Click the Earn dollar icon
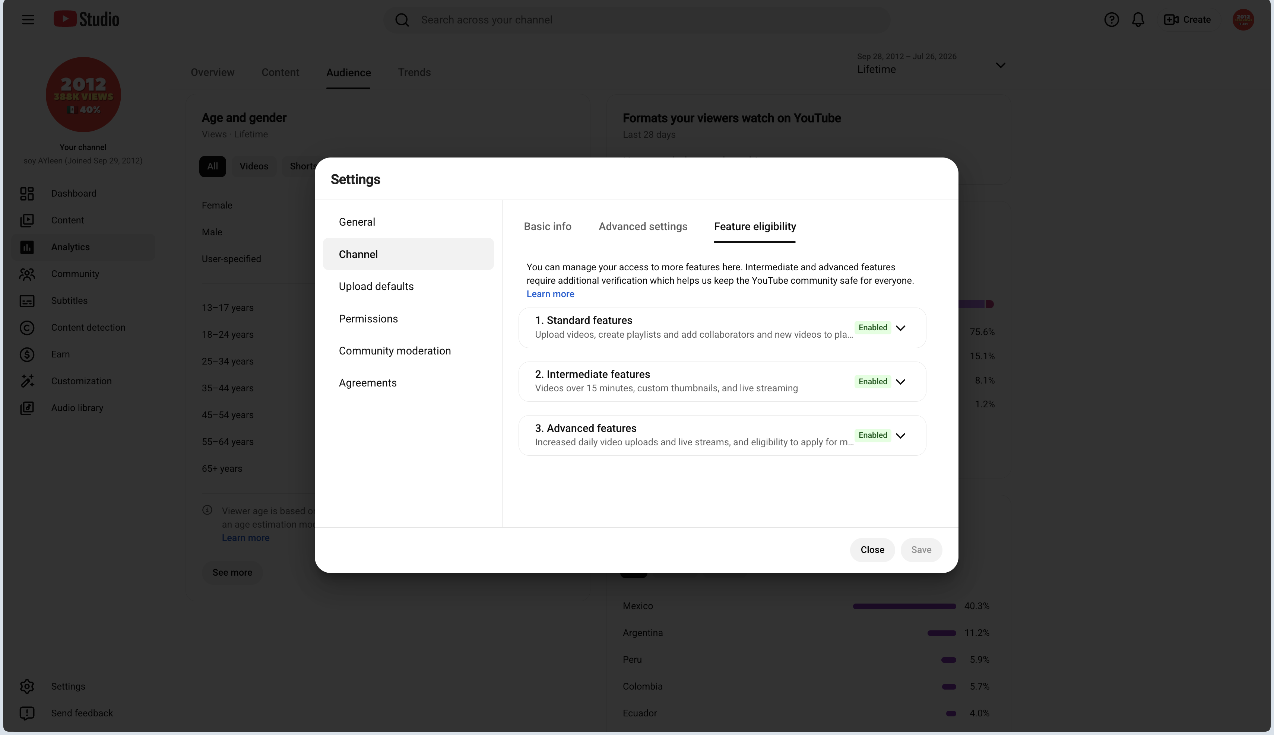1274x735 pixels. tap(27, 354)
